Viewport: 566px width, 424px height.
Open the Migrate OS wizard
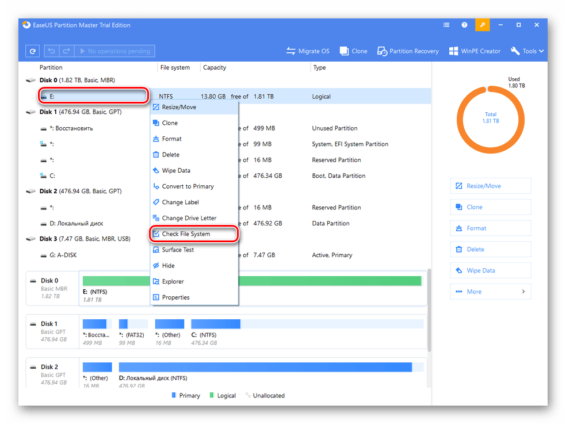(x=308, y=51)
